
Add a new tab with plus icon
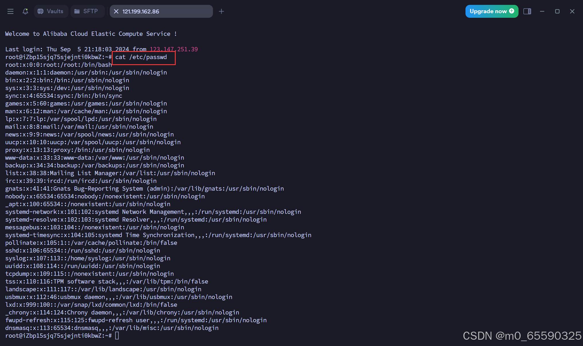221,11
